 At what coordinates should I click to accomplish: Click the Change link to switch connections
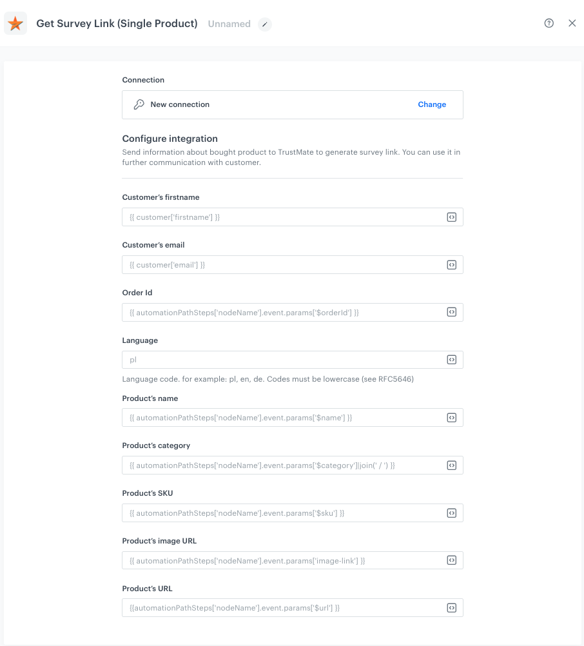432,104
